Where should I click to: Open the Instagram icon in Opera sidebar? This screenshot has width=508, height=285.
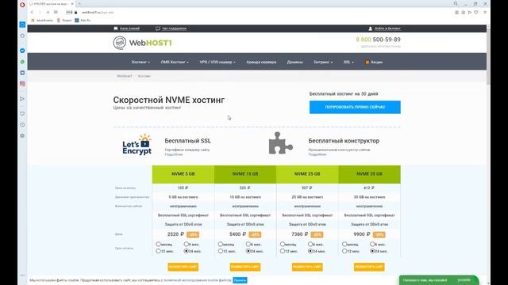pyautogui.click(x=22, y=84)
